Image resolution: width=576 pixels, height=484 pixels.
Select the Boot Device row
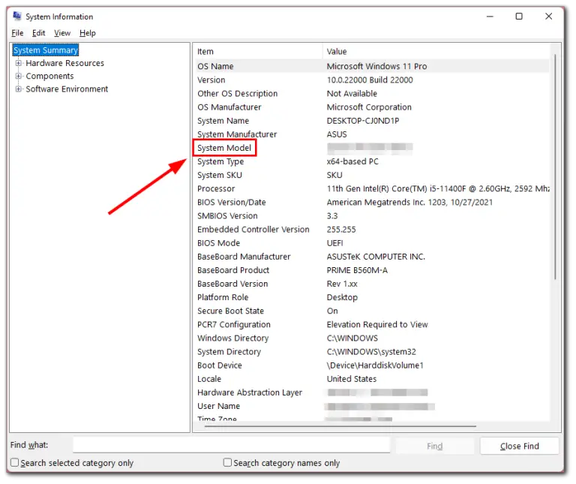[372, 365]
